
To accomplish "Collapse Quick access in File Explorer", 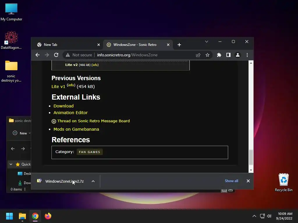I will coord(11,164).
